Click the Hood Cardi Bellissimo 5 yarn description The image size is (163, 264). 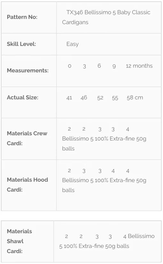[x=104, y=185]
